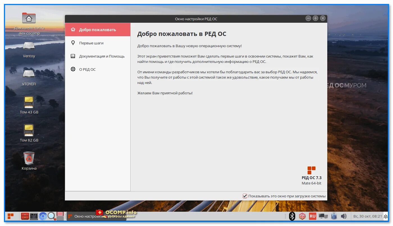
Task: Open the pink package box tray icon
Action: click(302, 216)
